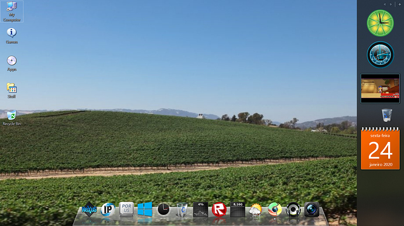Open the lime-slice clock gadget
Image resolution: width=404 pixels, height=226 pixels.
point(380,23)
